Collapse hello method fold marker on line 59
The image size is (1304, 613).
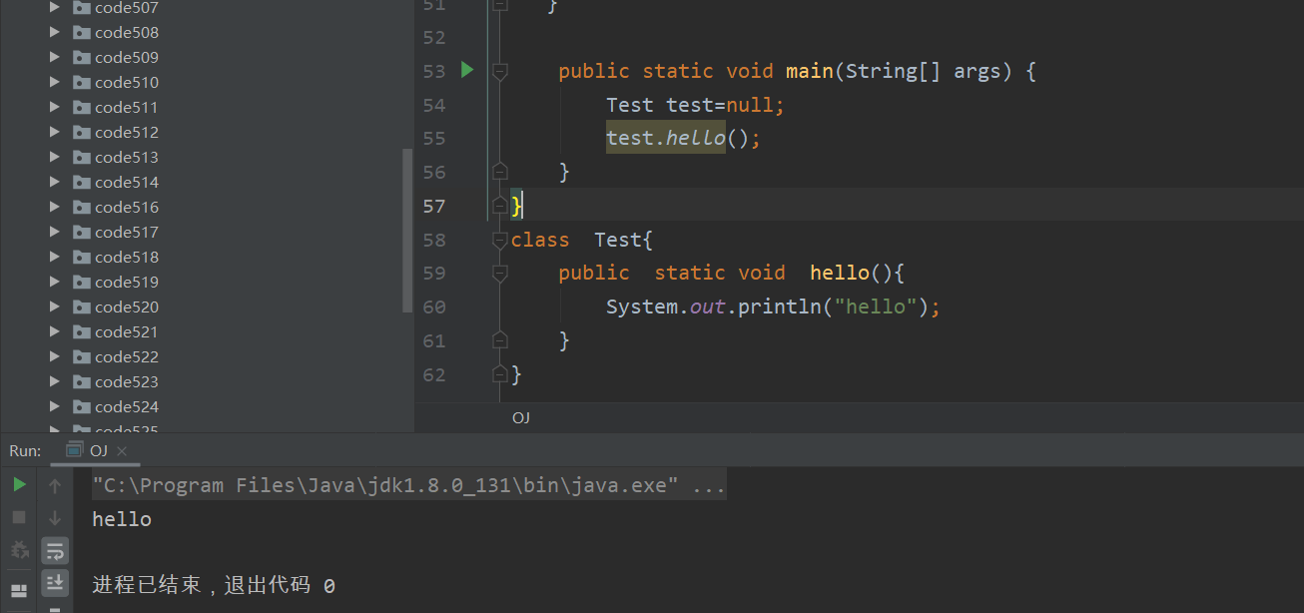[500, 274]
